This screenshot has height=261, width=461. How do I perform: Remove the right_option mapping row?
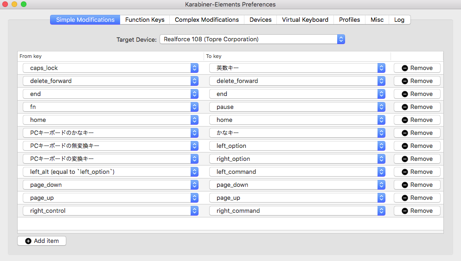pos(417,159)
